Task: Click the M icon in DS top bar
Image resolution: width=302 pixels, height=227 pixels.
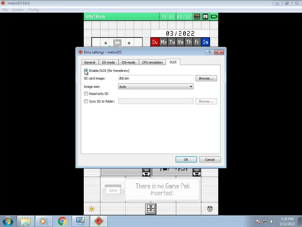Action: pos(205,17)
